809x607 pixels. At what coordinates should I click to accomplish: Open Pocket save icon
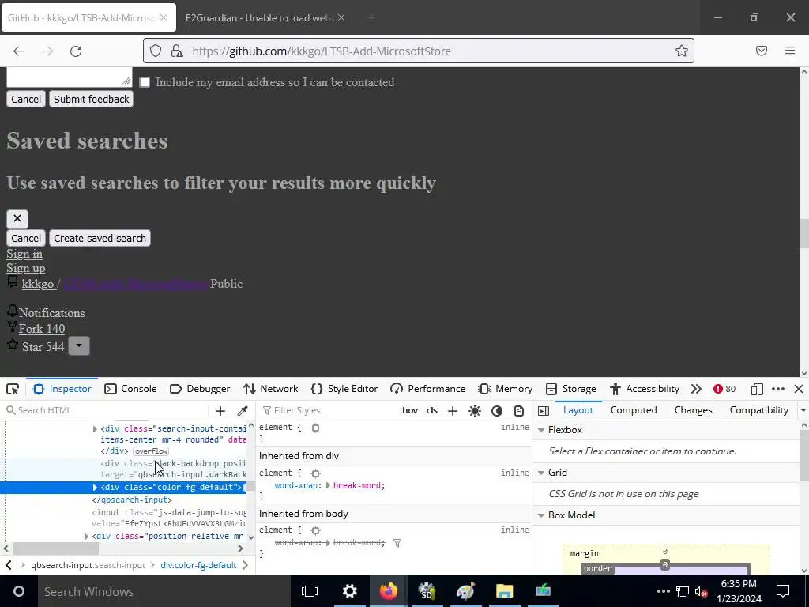point(762,51)
